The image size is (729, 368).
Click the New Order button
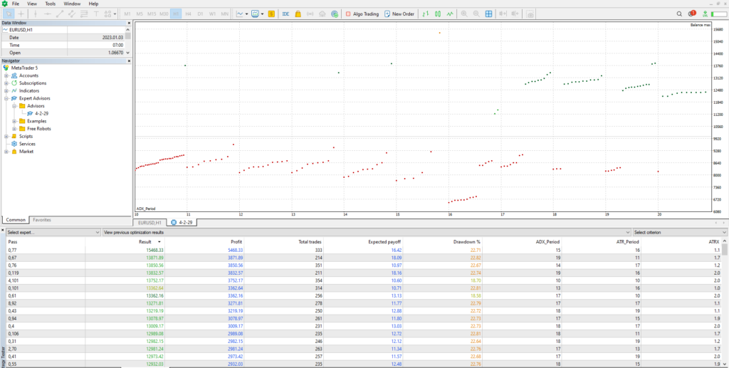point(399,14)
